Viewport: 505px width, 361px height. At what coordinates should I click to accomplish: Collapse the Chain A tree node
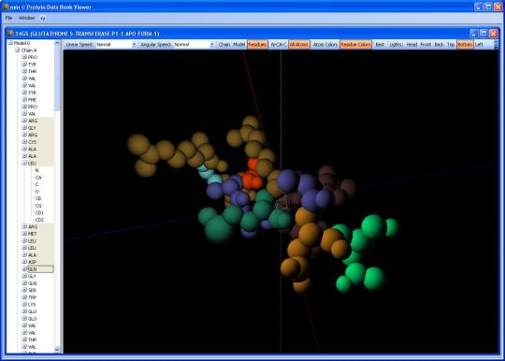(18, 50)
